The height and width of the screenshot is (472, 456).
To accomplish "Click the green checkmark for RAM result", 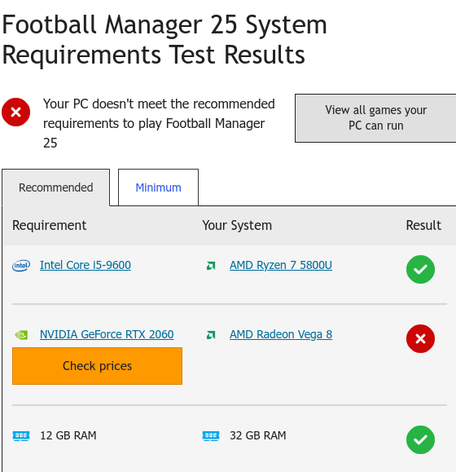I will (x=420, y=439).
